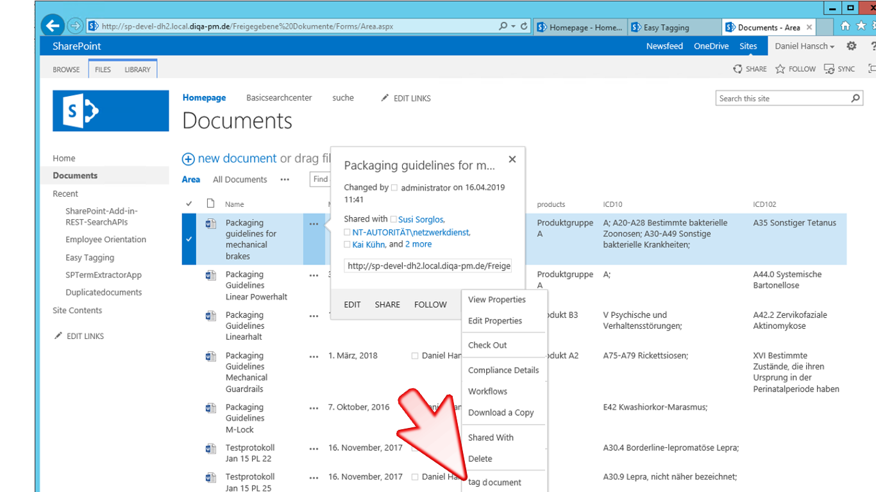876x492 pixels.
Task: Click the browser forward arrow
Action: [75, 26]
